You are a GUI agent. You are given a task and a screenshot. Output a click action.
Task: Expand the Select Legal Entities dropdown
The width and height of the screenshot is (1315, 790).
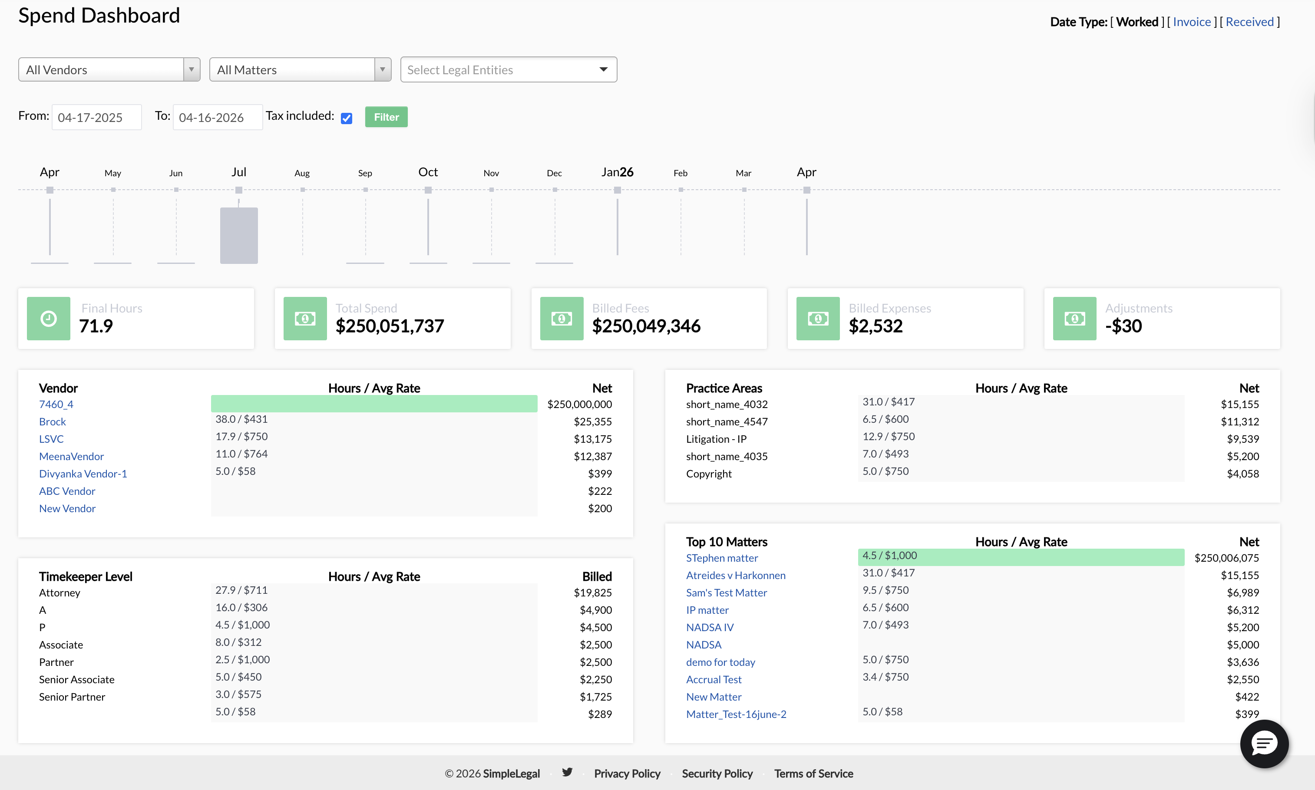[x=509, y=70]
